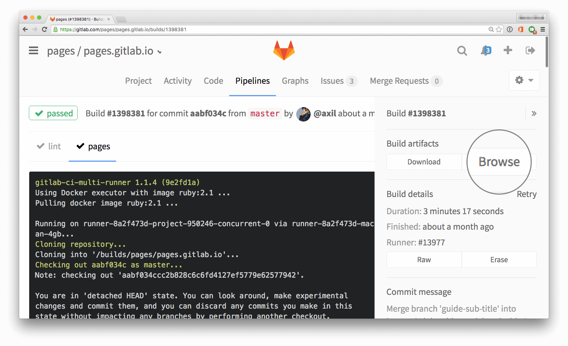
Task: Select the pages build stage
Action: (92, 147)
